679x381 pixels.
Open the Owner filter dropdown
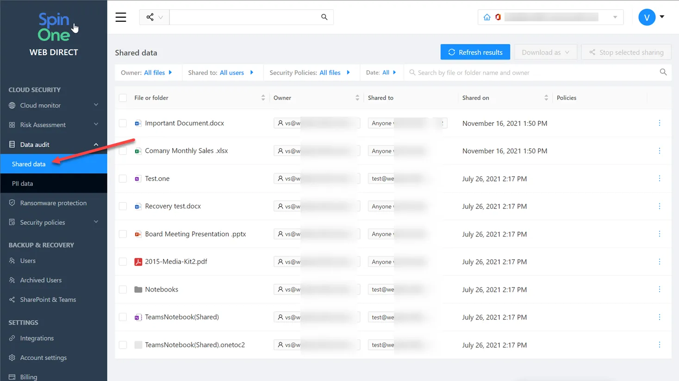(x=147, y=72)
